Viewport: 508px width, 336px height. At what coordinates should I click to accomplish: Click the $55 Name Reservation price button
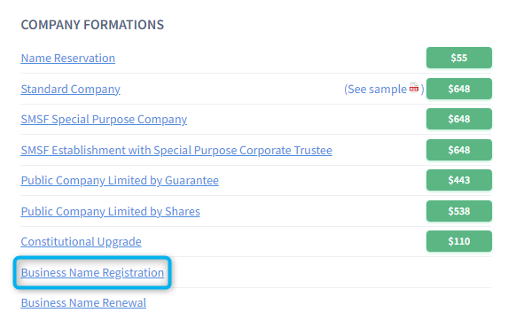pos(459,58)
